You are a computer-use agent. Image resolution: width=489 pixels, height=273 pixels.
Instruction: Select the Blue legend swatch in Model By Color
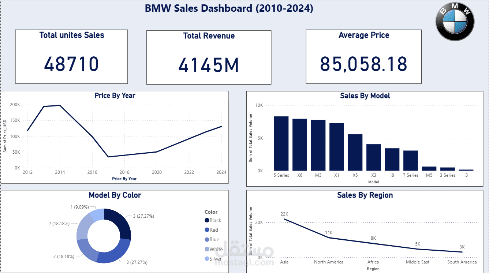coord(206,239)
